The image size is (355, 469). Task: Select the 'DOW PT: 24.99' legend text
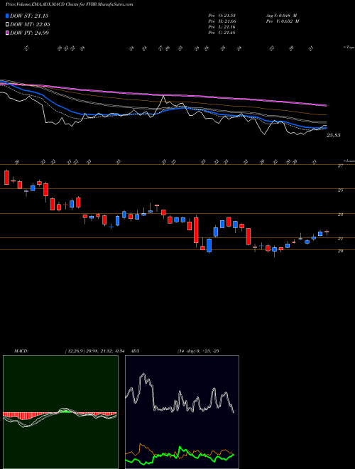coord(29,33)
